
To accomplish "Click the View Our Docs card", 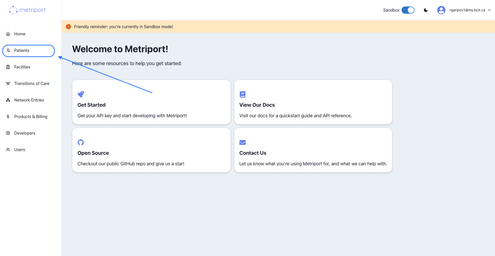I will pyautogui.click(x=313, y=102).
